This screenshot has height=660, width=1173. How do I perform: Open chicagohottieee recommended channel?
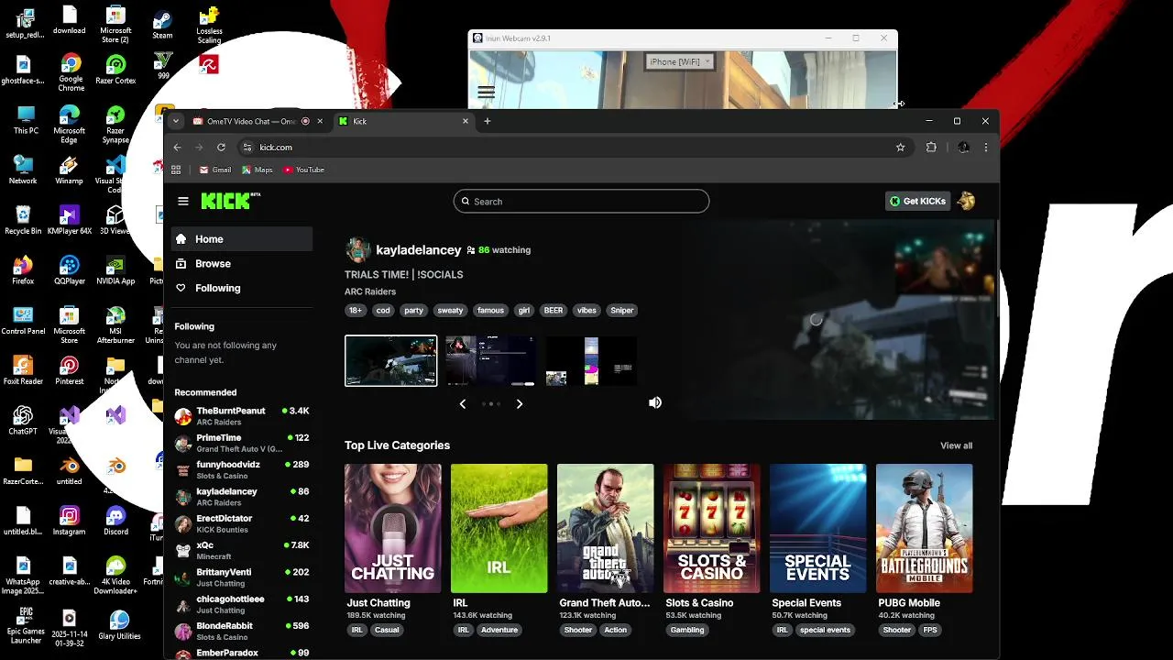coord(242,604)
